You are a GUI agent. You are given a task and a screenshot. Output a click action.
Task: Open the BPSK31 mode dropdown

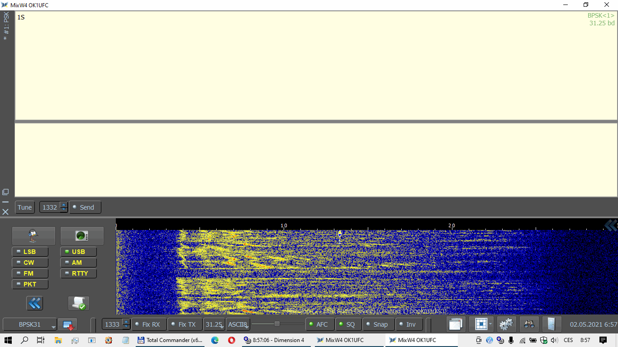point(30,324)
